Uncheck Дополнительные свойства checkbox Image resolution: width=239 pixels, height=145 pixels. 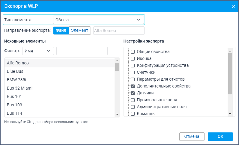click(x=133, y=86)
